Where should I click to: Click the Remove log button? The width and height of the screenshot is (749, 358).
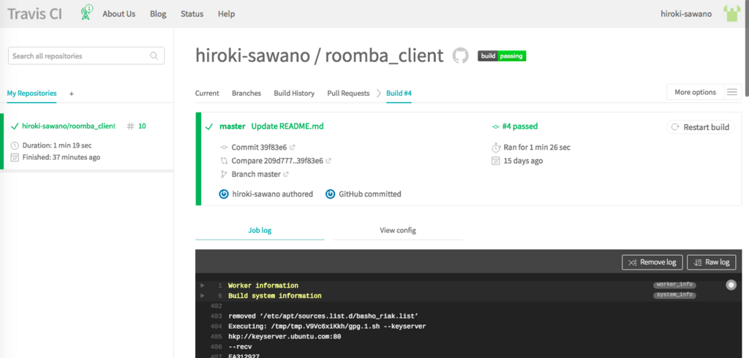pyautogui.click(x=652, y=262)
